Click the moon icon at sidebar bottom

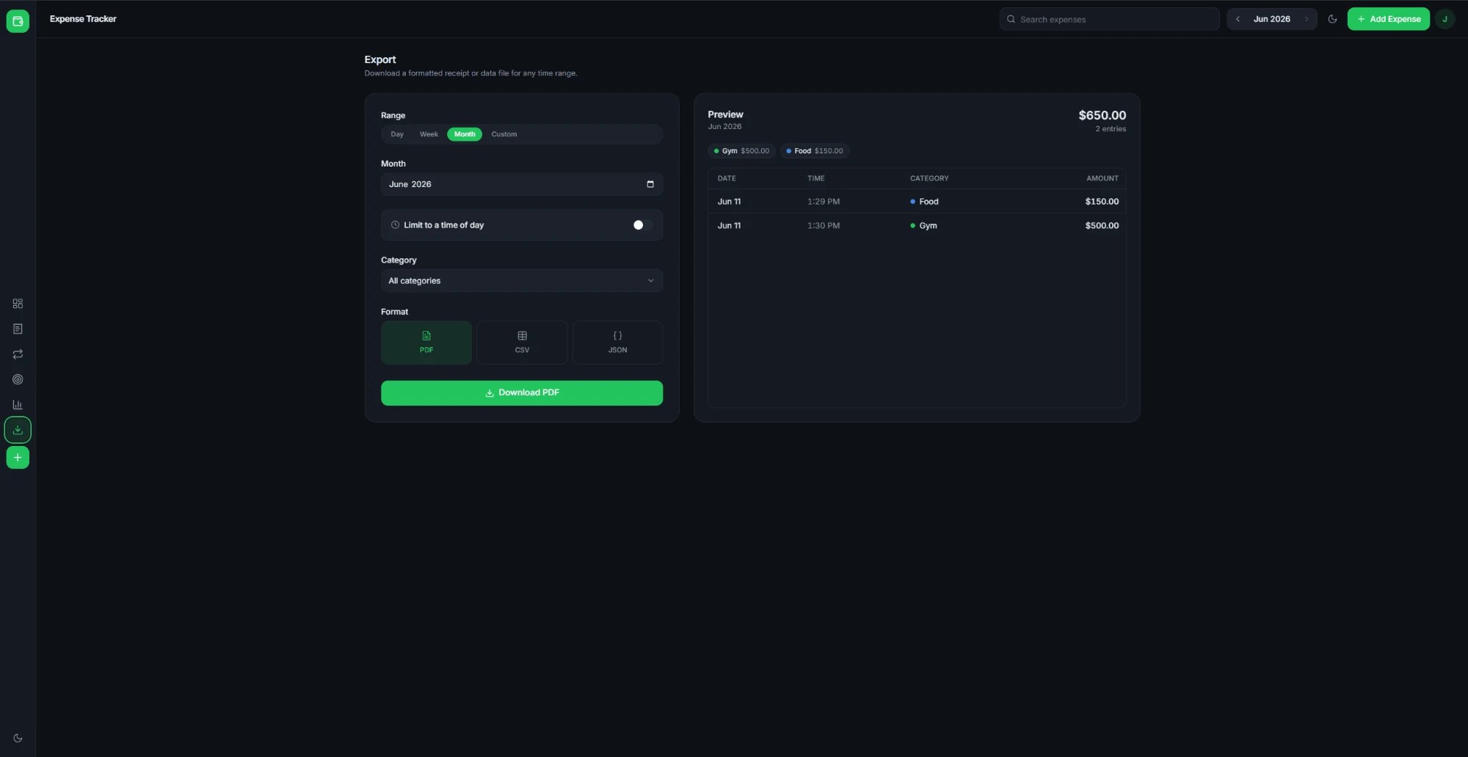(18, 738)
